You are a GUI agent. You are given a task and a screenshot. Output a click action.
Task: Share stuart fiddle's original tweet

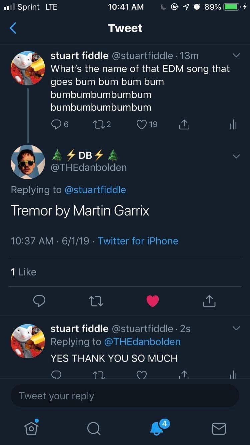(x=184, y=124)
